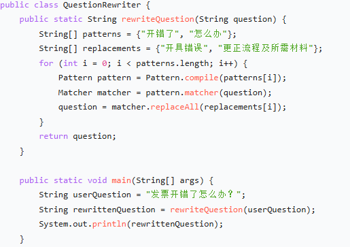
Task: Click the "发票开错了怎么办？" string
Action: (194, 195)
